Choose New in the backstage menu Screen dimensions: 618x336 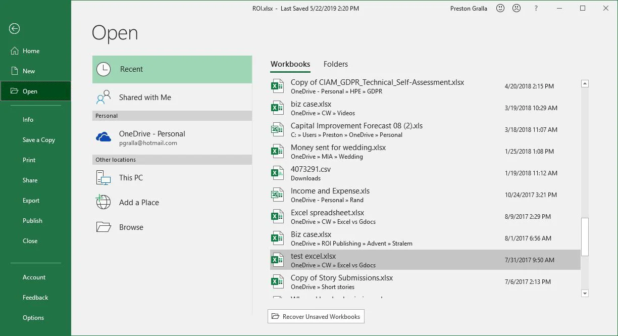point(35,71)
